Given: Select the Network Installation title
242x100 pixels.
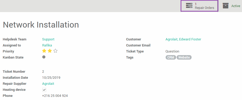Looking at the screenshot, I should pos(41,25).
